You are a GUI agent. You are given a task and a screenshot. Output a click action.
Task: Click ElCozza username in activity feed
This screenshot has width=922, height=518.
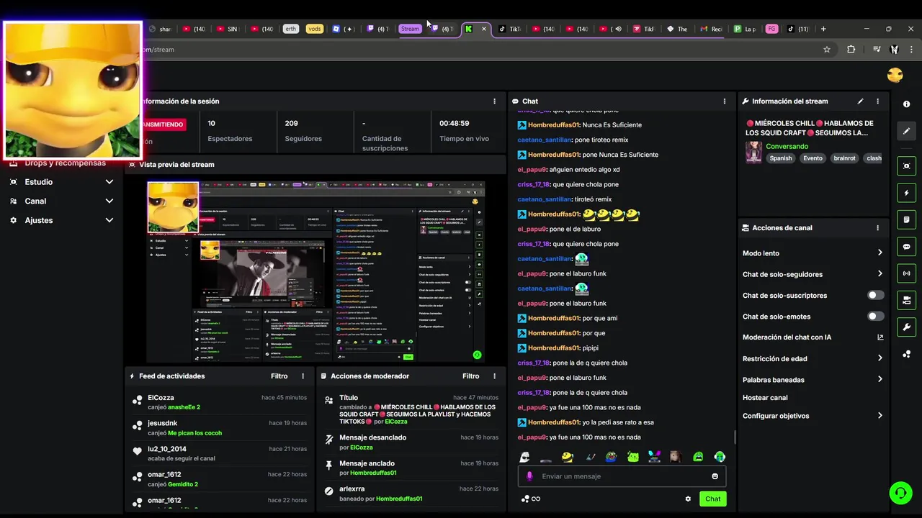(161, 398)
